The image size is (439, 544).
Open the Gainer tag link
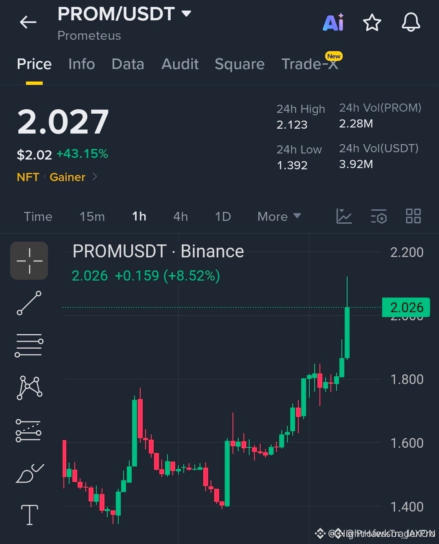tap(67, 177)
